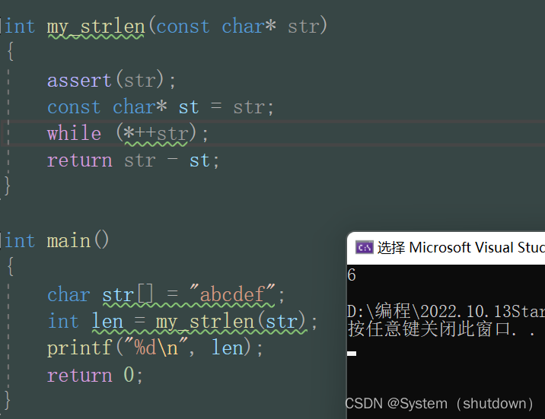Click the 'return 0' statement

95,375
